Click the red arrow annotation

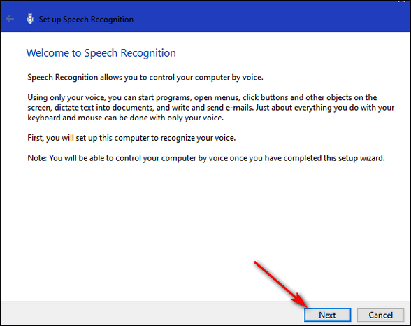coord(280,284)
